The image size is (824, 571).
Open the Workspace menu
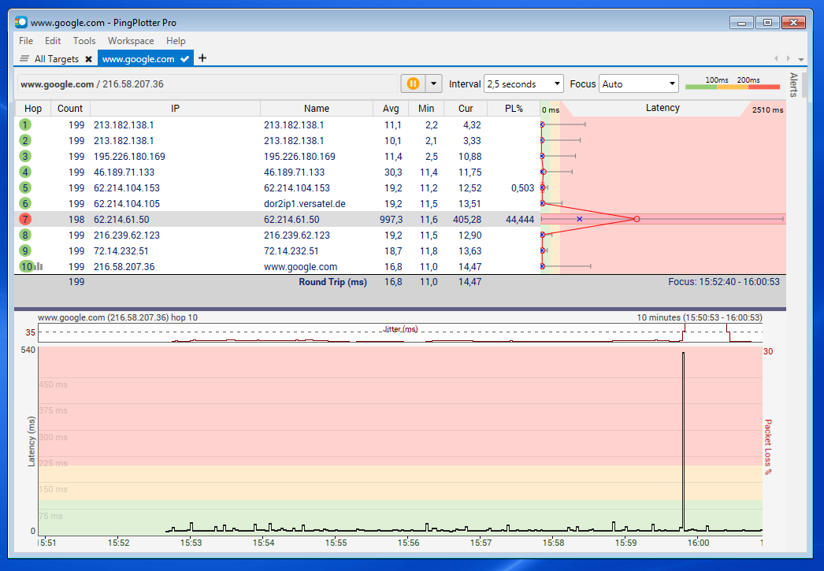[x=131, y=40]
